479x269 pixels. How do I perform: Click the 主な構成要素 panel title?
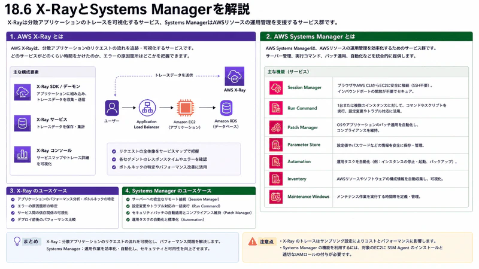tap(26, 72)
